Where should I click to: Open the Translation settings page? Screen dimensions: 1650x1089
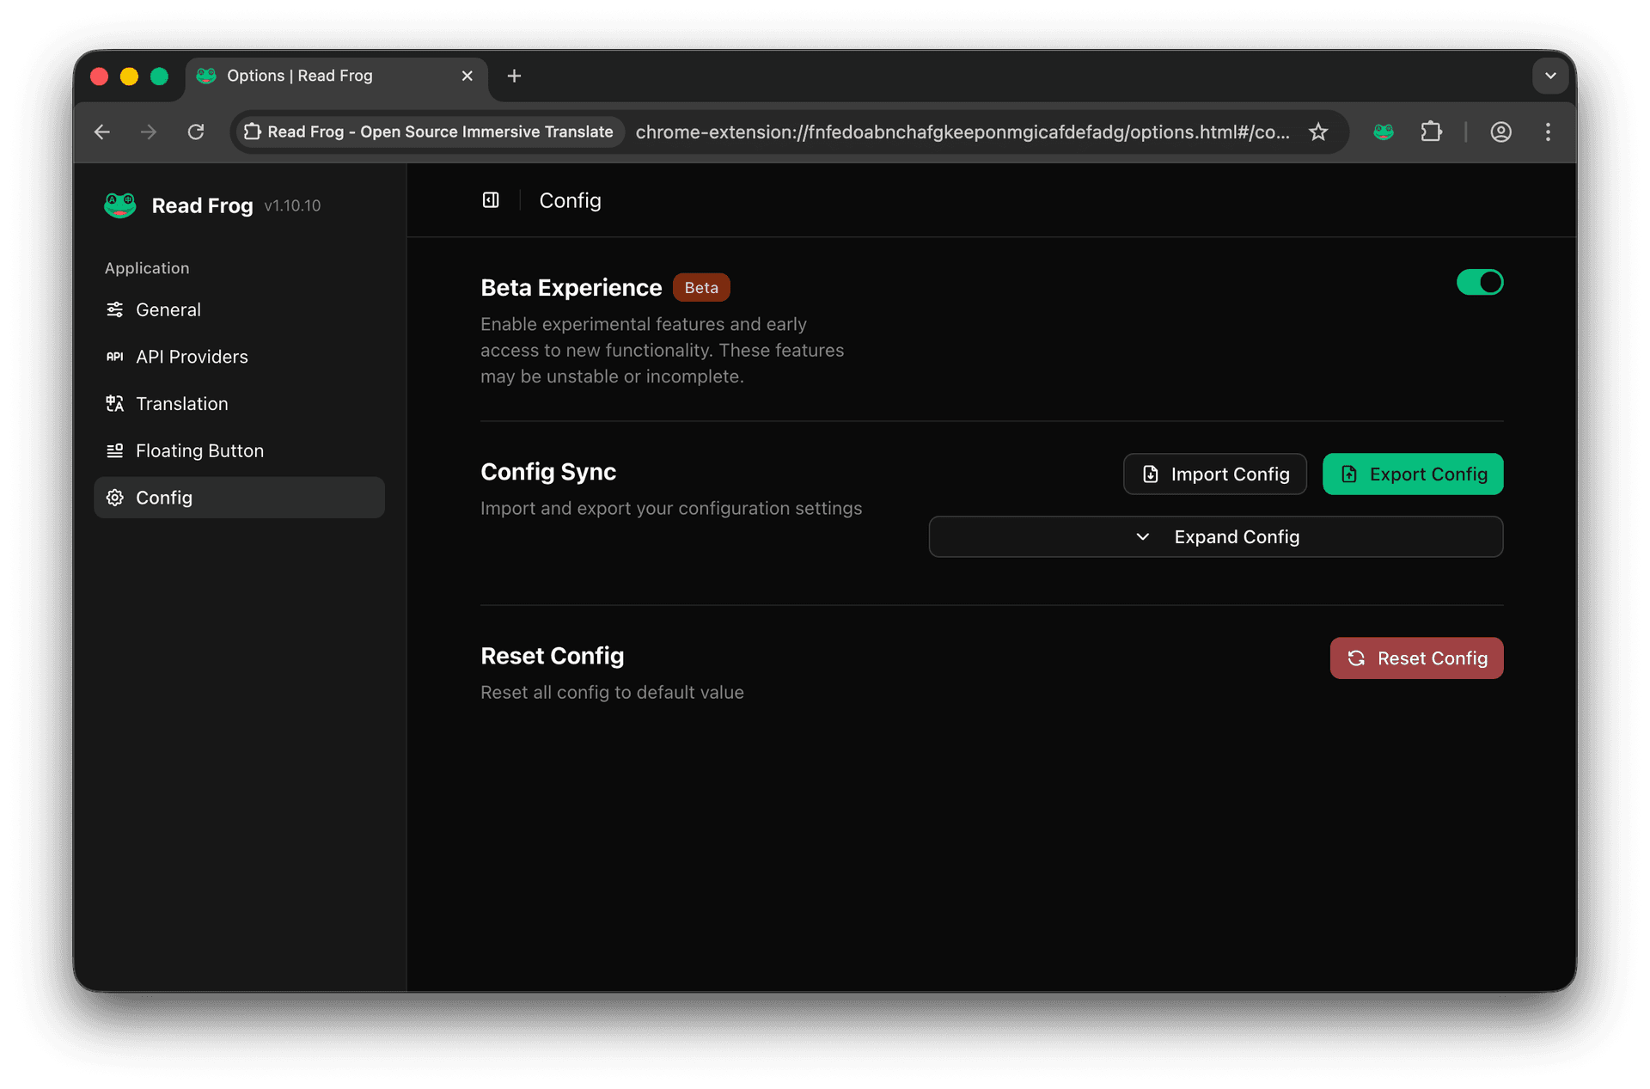tap(181, 403)
